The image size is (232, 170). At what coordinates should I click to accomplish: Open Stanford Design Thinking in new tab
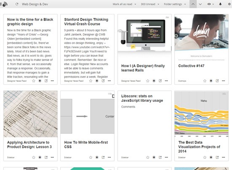103,81
